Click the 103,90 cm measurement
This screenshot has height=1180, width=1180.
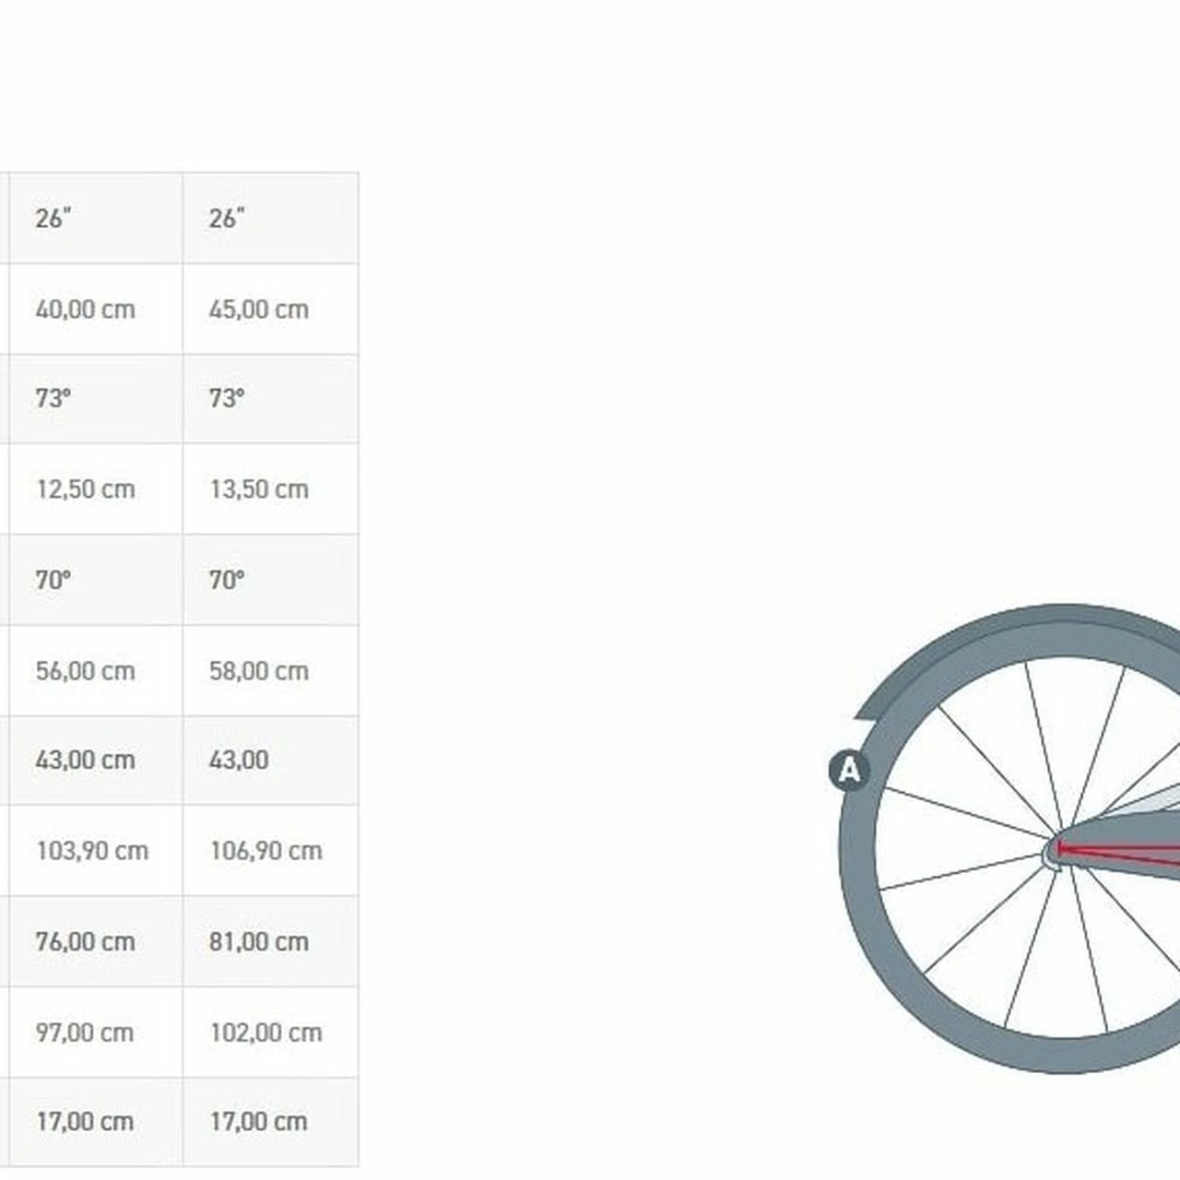coord(91,850)
